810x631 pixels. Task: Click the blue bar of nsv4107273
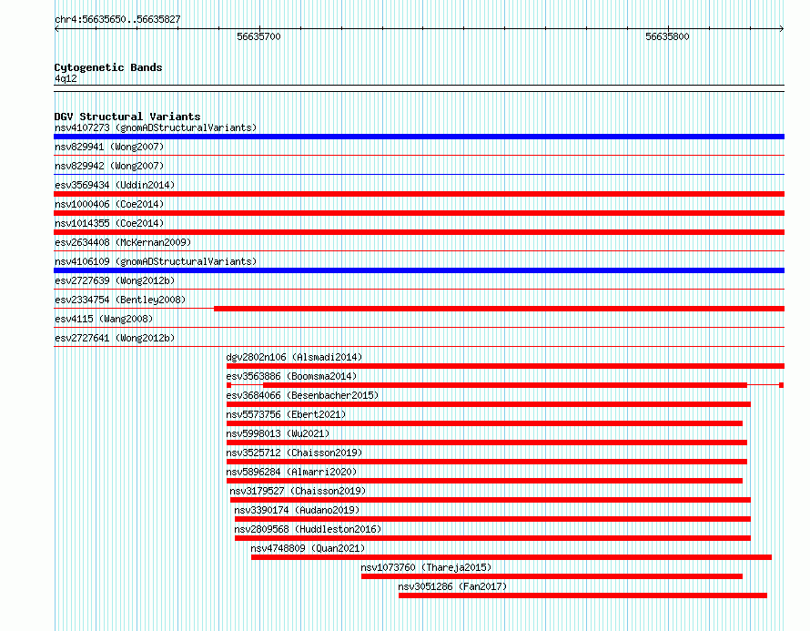(x=419, y=137)
